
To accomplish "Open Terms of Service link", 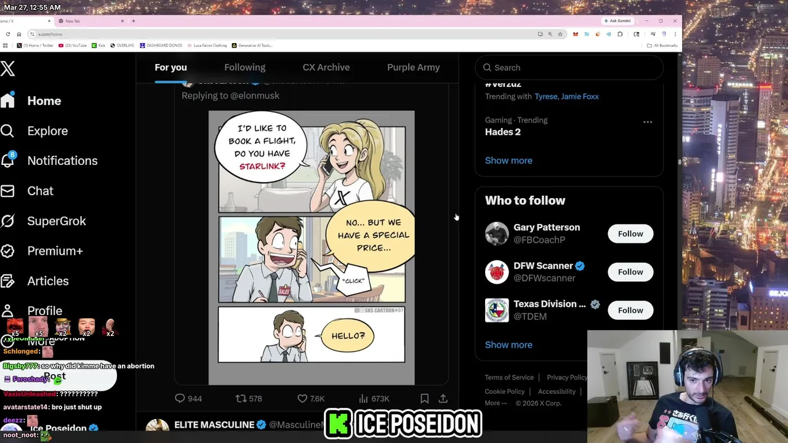I will coord(509,377).
